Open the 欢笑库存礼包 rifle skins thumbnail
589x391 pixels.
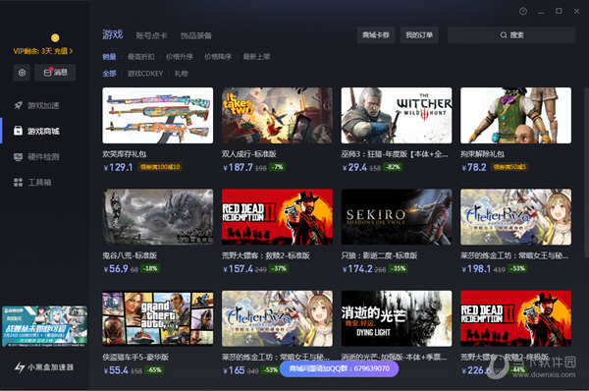pos(158,115)
